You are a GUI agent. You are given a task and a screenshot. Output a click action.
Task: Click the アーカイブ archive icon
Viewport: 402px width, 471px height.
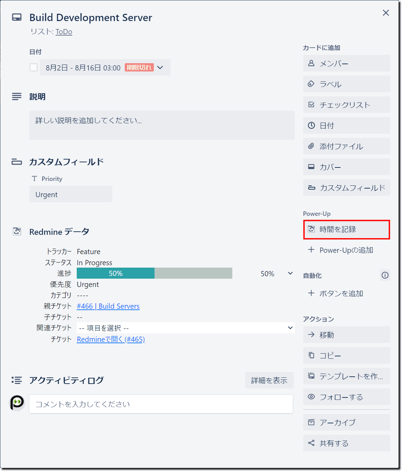point(311,422)
